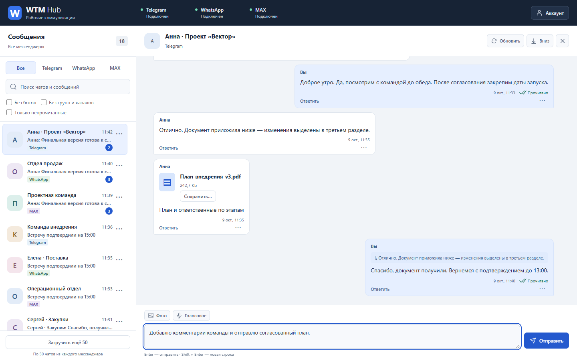Open the Операционный отдел chat
Screen dimensions: 577x361
(x=65, y=296)
